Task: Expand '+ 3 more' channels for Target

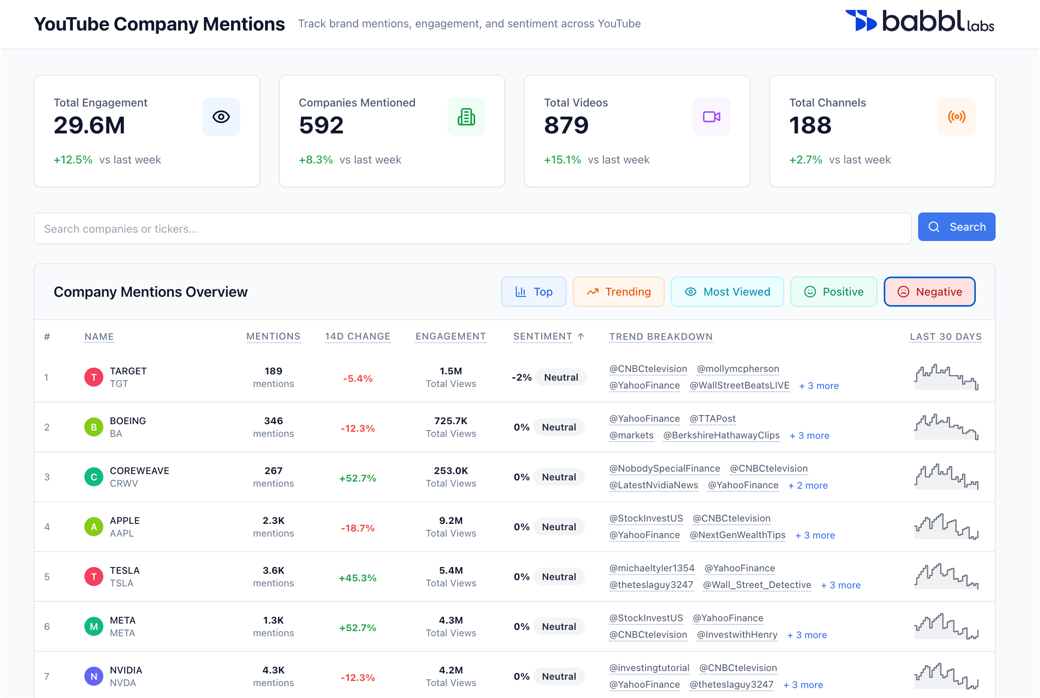Action: pyautogui.click(x=818, y=386)
